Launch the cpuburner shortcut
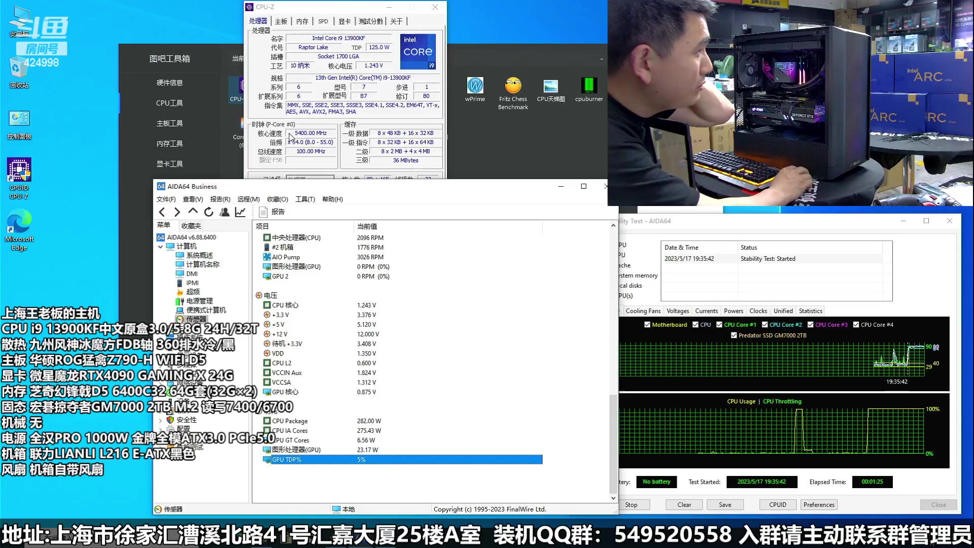Image resolution: width=974 pixels, height=548 pixels. pyautogui.click(x=589, y=90)
